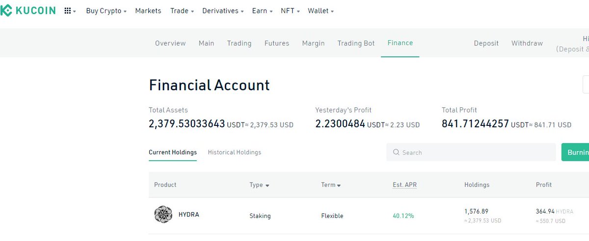Select the Current Holdings tab
This screenshot has width=589, height=241.
pos(173,152)
